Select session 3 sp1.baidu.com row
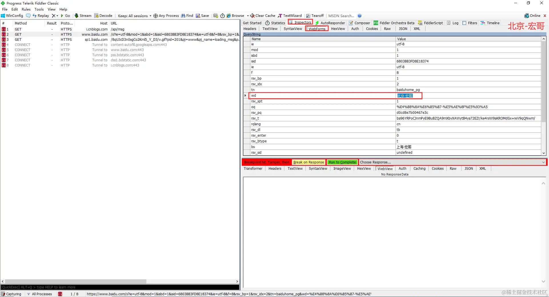The height and width of the screenshot is (297, 549). point(120,39)
